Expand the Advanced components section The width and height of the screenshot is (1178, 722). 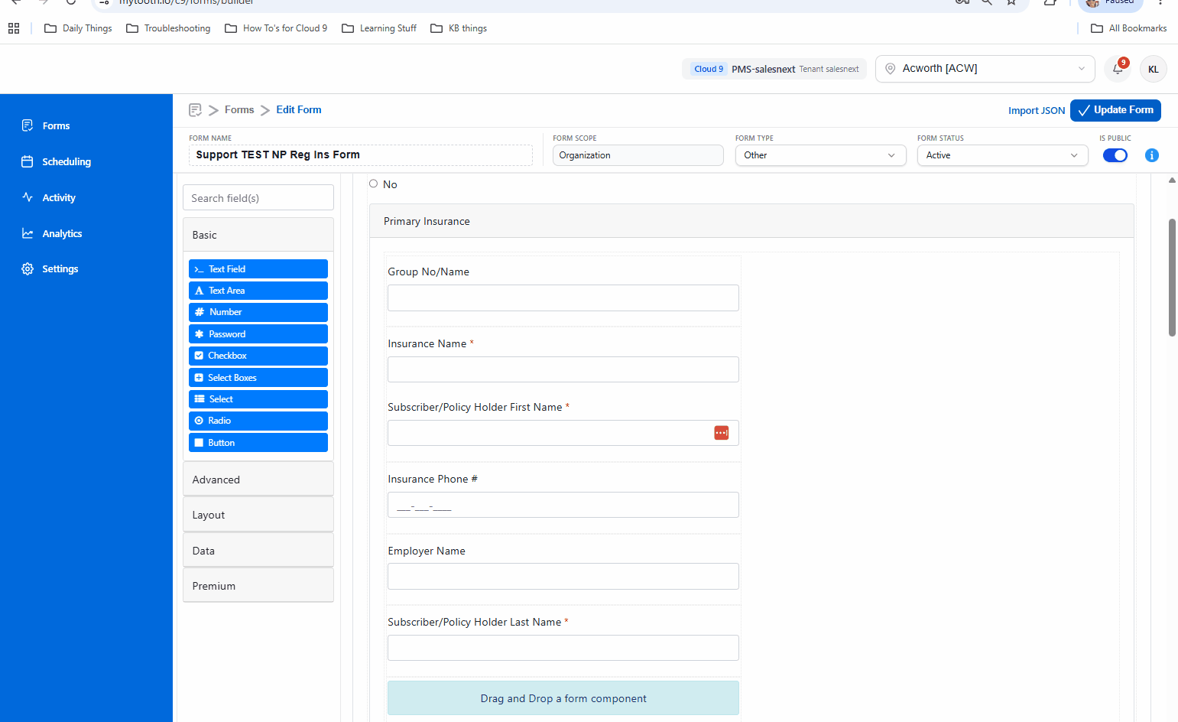[258, 480]
